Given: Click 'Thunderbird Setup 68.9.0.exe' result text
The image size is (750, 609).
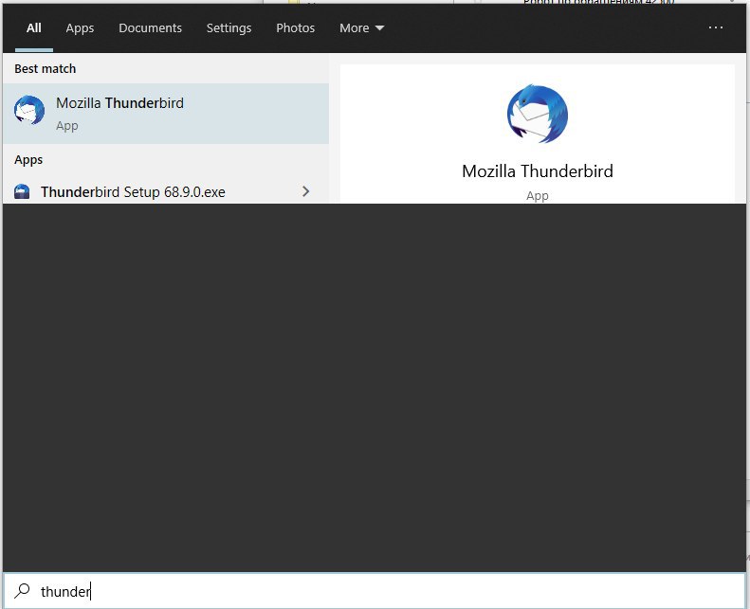Looking at the screenshot, I should (133, 192).
